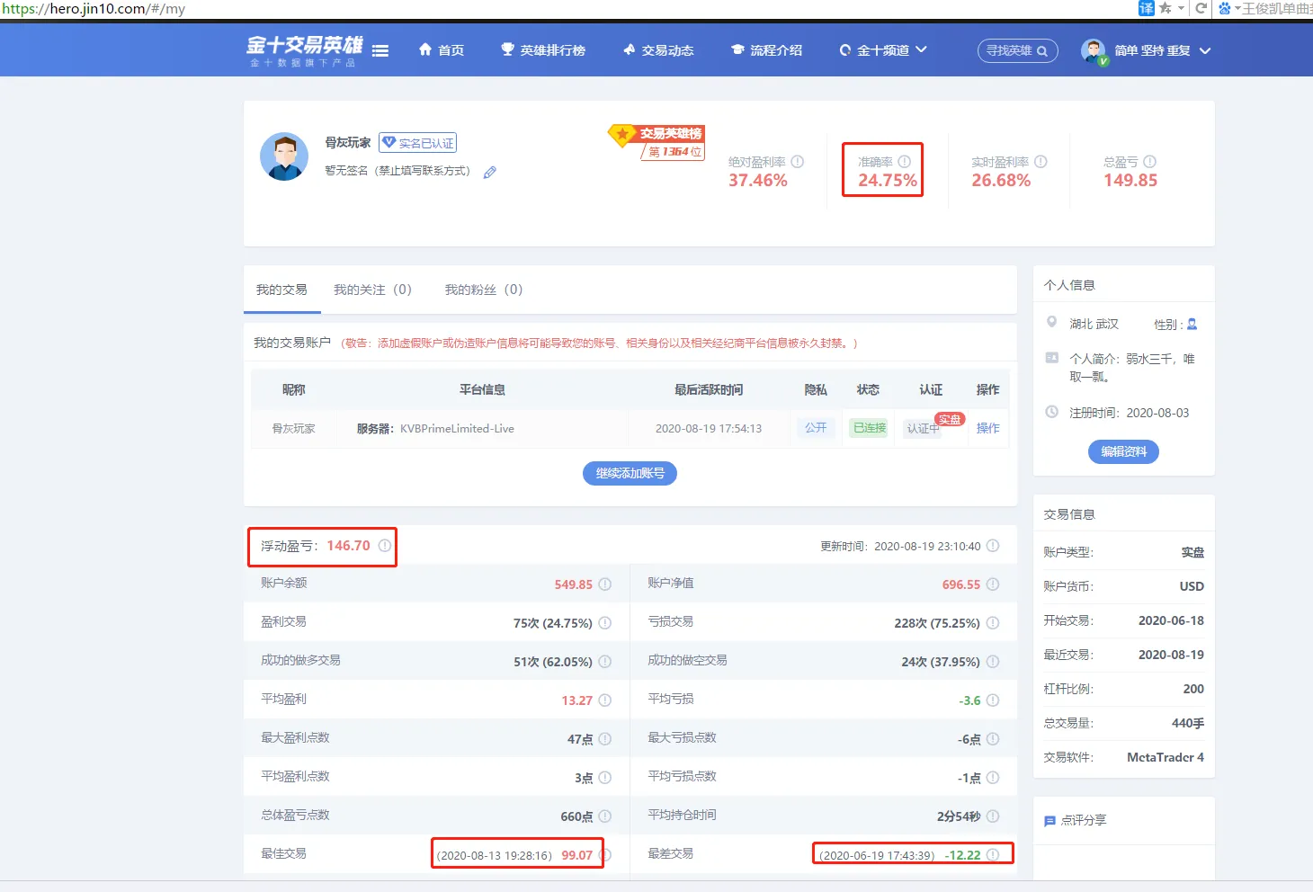Click the user avatar in header

1094,51
